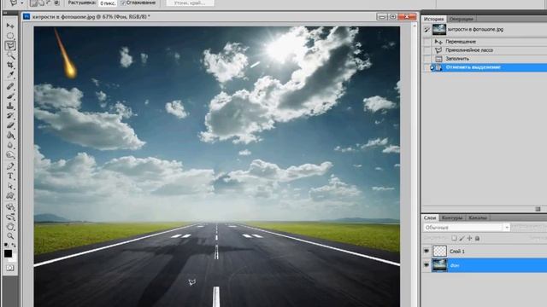Select the Move tool
This screenshot has width=547, height=307.
pyautogui.click(x=10, y=26)
